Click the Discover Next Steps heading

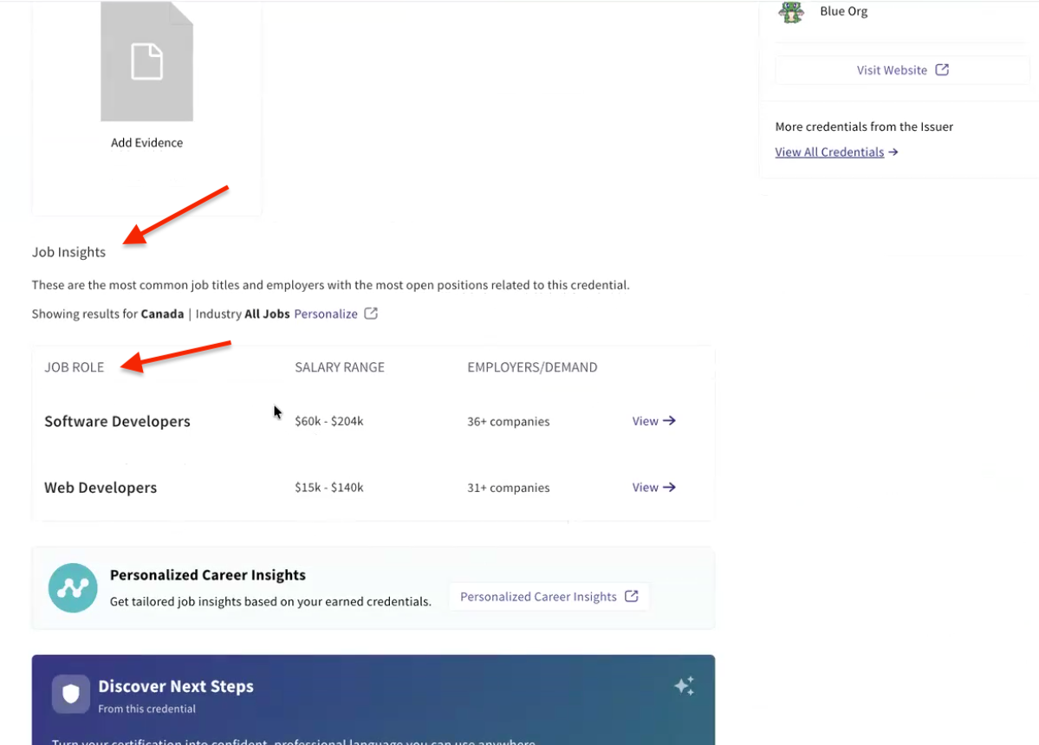coord(176,687)
